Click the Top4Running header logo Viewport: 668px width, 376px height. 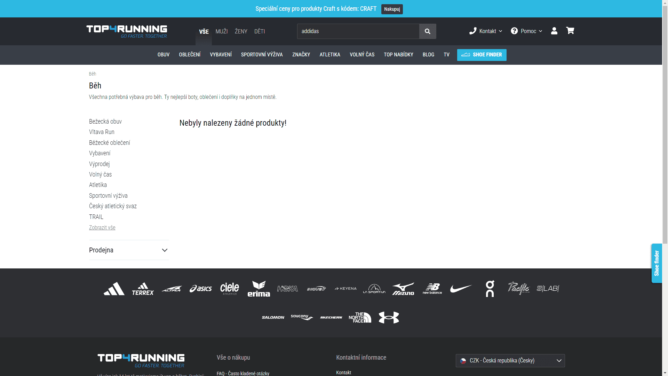127,31
